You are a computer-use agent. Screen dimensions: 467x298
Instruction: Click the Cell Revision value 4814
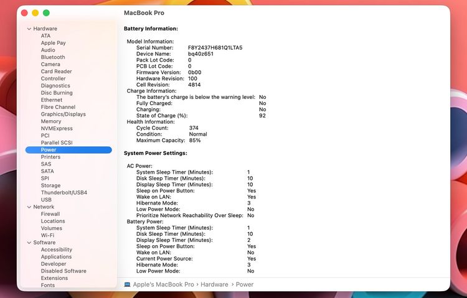194,85
